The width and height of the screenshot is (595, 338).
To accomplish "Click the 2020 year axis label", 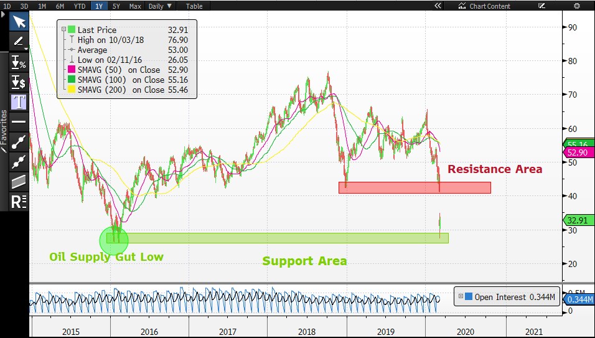I will pos(465,332).
